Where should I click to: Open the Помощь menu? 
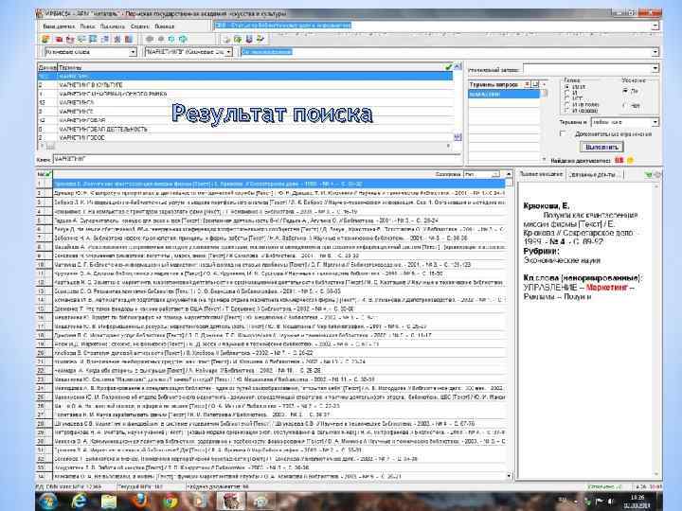165,26
